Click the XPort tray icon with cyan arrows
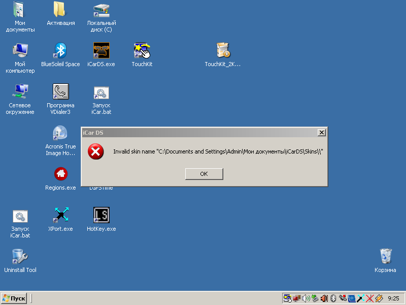The width and height of the screenshot is (406, 305). pos(360,298)
